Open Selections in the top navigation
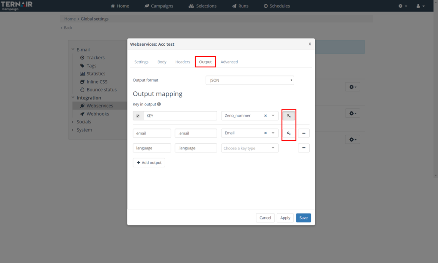The width and height of the screenshot is (438, 263). (x=202, y=6)
